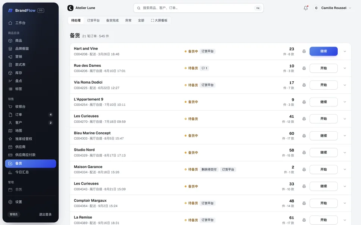Open 订单 orders with badge 4
This screenshot has width=361, height=225.
[30, 115]
